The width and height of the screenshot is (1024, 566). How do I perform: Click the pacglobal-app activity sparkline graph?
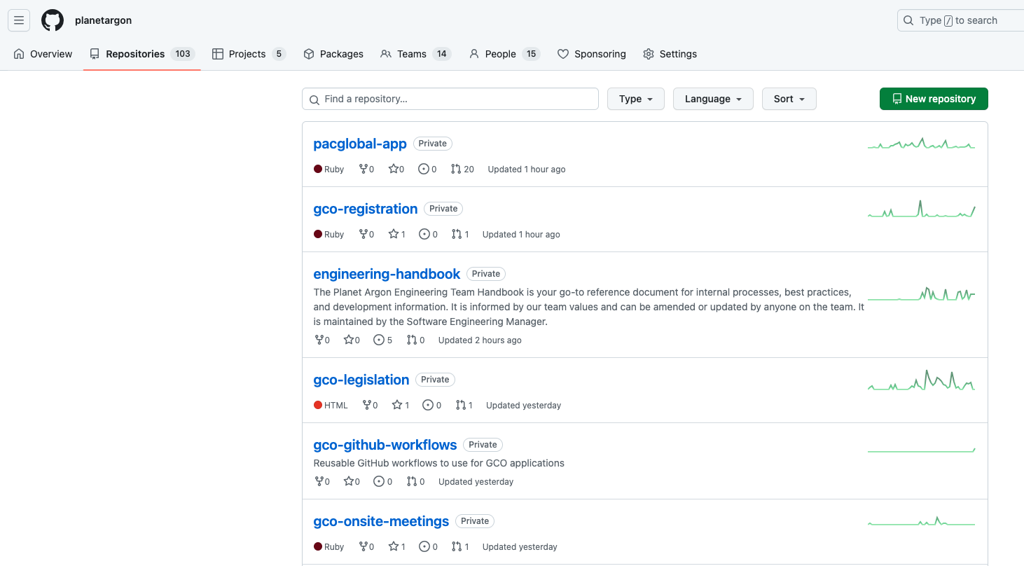click(x=921, y=143)
